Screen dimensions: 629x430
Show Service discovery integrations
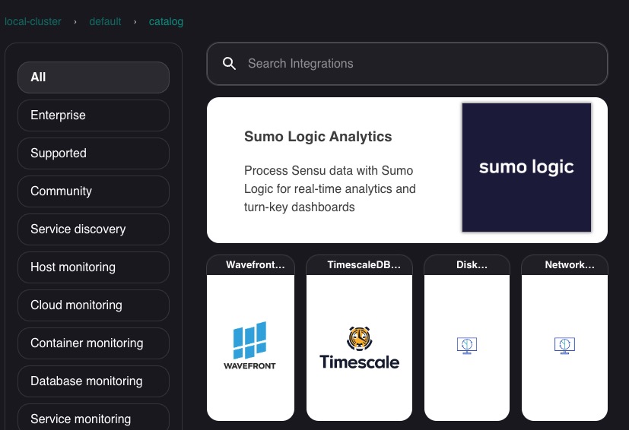(94, 229)
